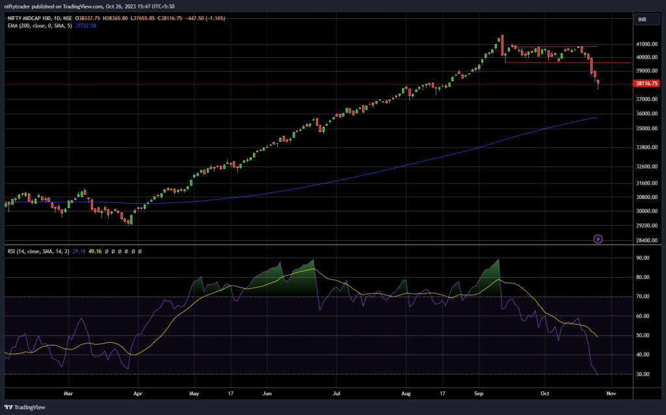Click the 40.00 RSI axis label
This screenshot has height=415, width=666.
643,355
